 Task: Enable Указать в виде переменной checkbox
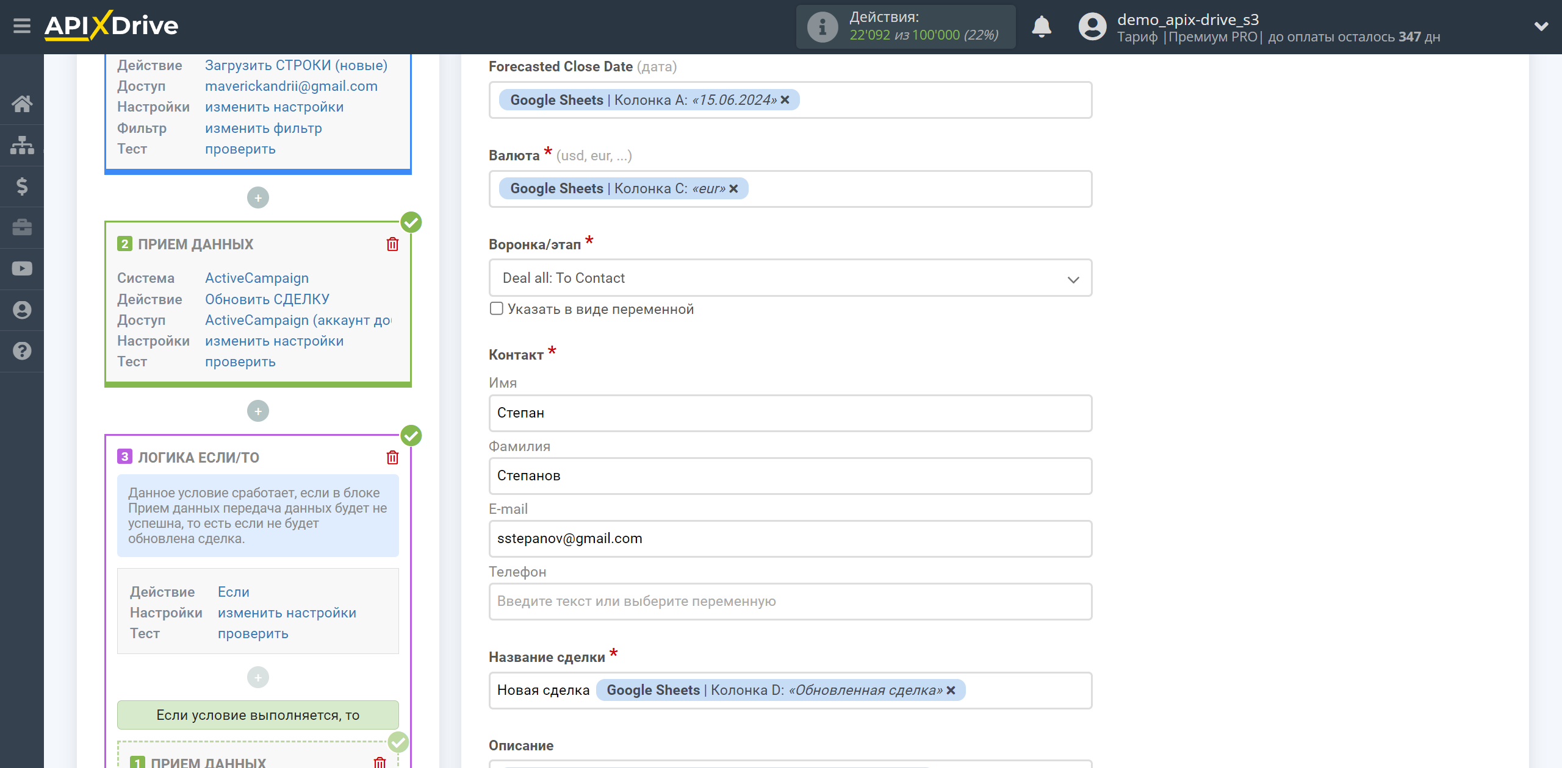(497, 308)
